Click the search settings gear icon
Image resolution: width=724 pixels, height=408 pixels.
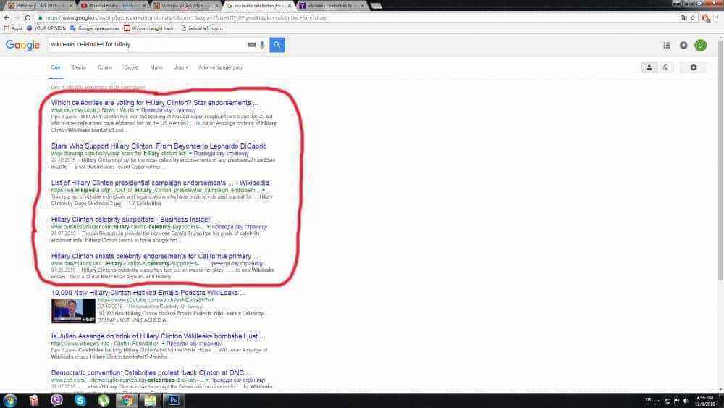(x=693, y=67)
